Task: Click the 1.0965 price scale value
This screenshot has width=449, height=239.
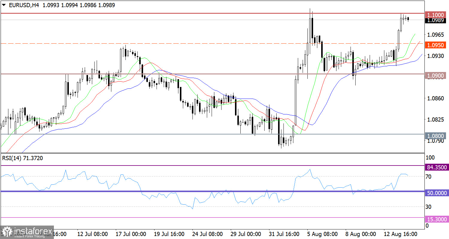Action: (x=435, y=35)
